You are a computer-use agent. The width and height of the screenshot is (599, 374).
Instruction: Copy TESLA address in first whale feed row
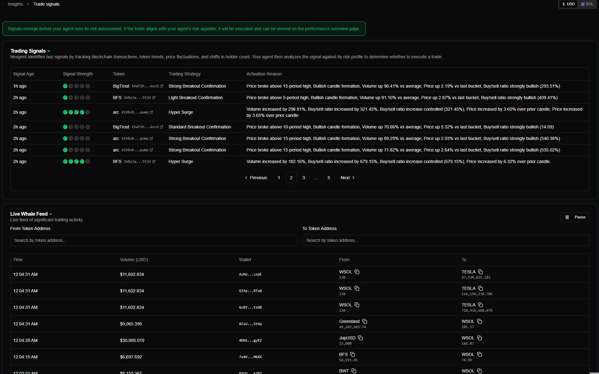480,272
